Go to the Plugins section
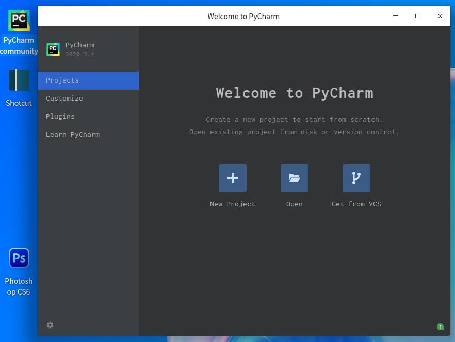Viewport: 455px width, 342px height. tap(60, 117)
